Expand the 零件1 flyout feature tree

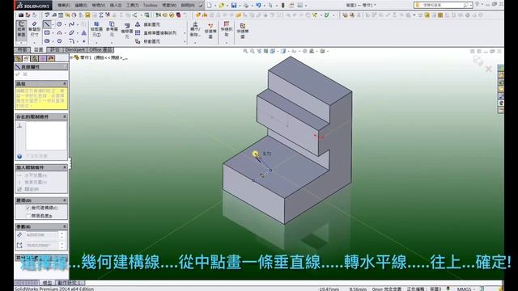click(x=72, y=57)
